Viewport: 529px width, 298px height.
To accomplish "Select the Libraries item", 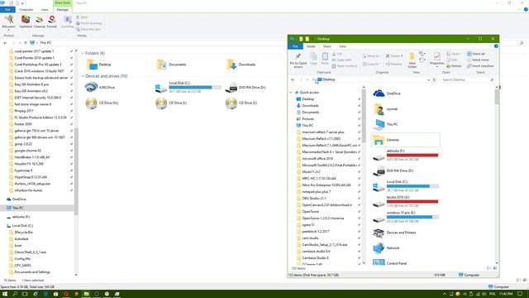I will point(406,140).
